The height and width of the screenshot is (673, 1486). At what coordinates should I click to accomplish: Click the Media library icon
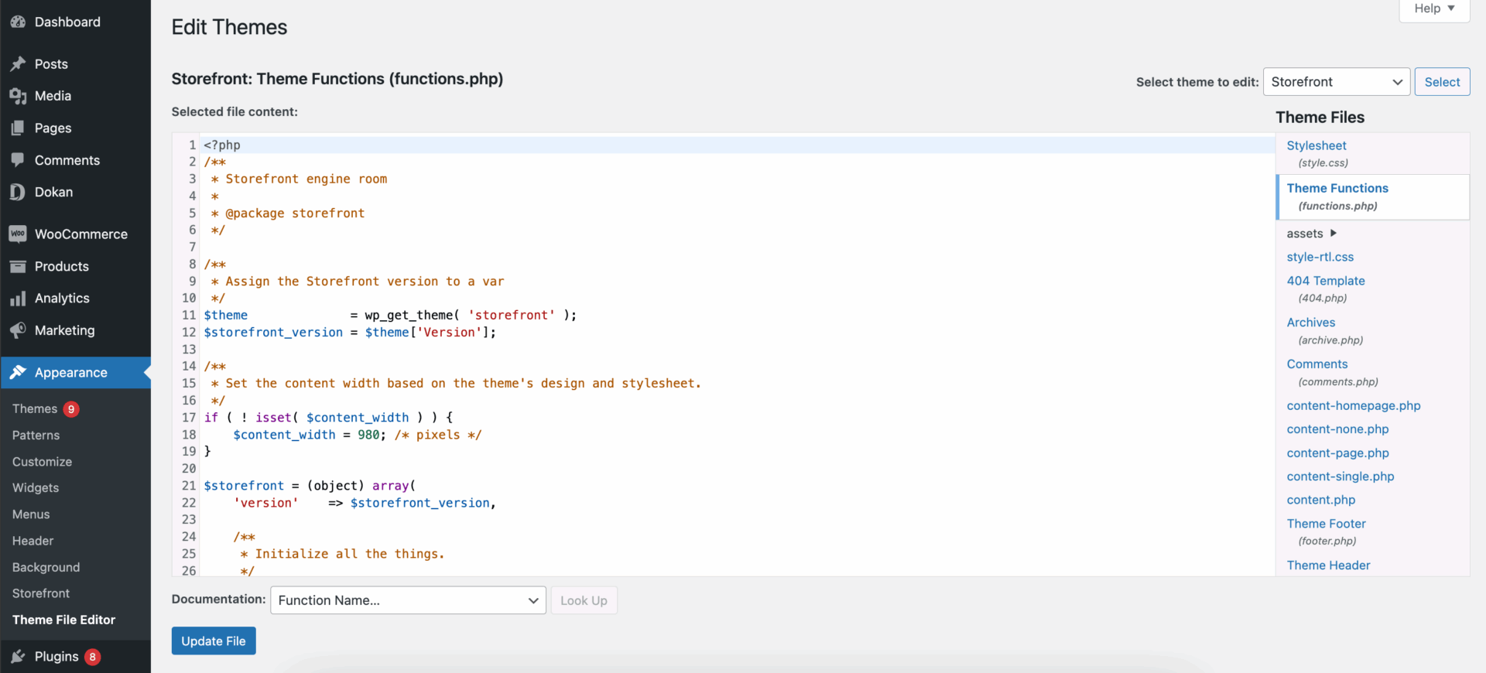point(18,96)
